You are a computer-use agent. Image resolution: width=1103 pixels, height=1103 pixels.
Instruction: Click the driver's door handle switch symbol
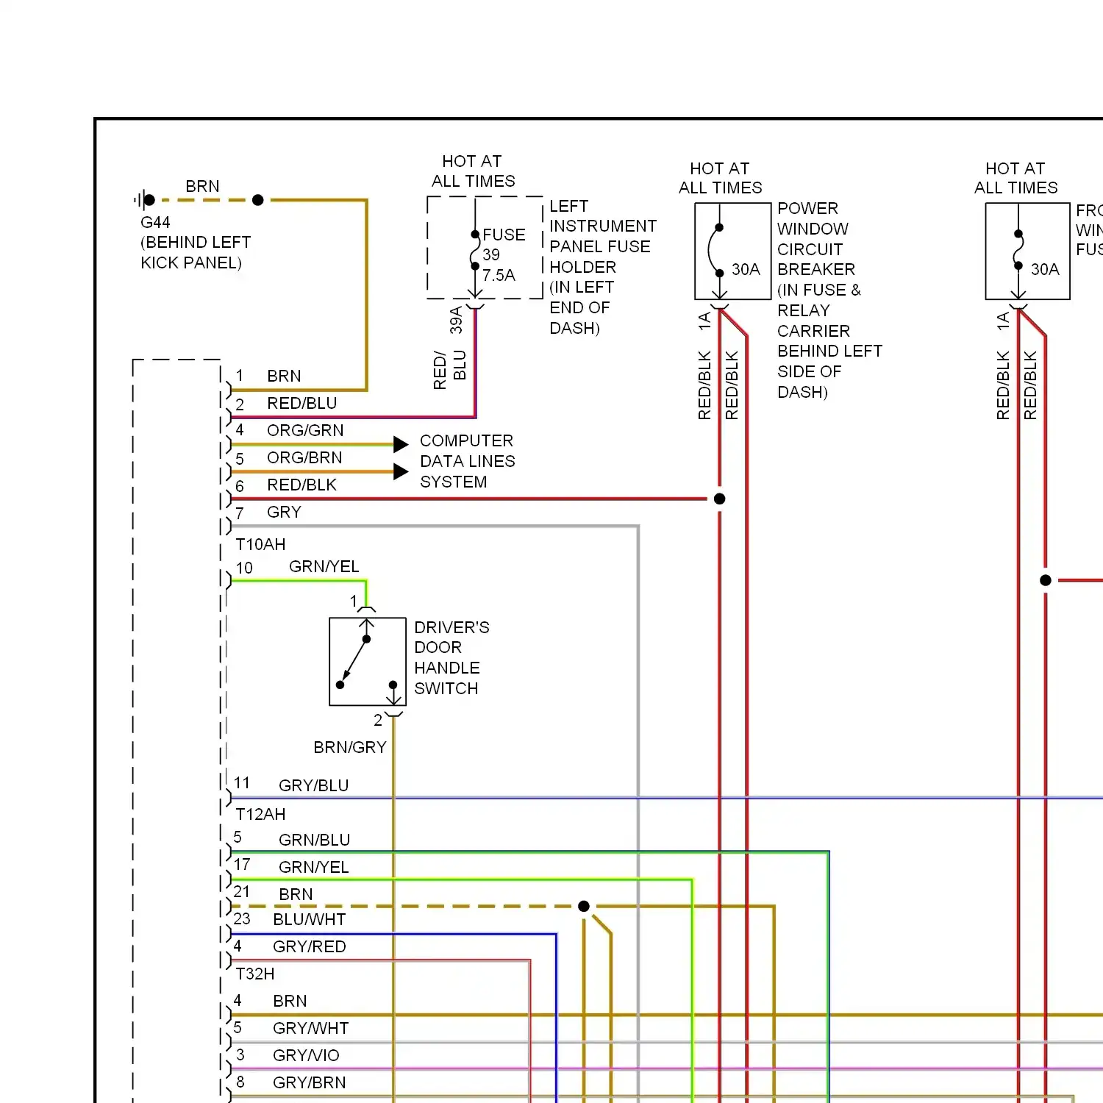[368, 662]
